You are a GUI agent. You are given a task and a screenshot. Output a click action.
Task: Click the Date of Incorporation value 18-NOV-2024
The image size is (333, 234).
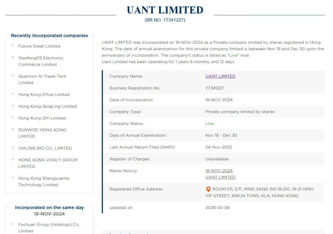219,100
